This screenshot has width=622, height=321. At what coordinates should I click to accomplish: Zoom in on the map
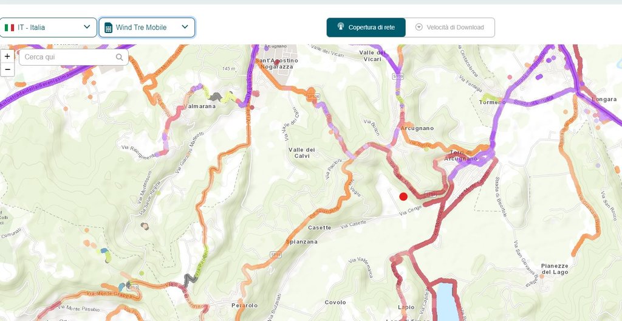(x=7, y=56)
